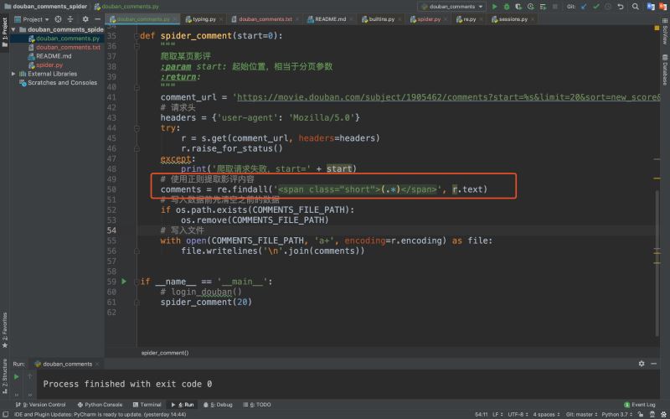Collapse the douban_comments_spider root folder

pos(13,29)
